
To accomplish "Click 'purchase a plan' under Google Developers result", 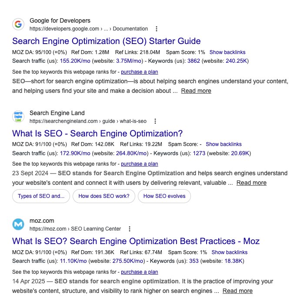I will point(139,71).
